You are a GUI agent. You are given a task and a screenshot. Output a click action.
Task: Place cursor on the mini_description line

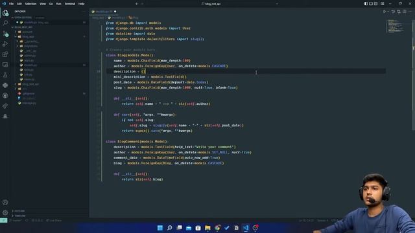click(150, 77)
